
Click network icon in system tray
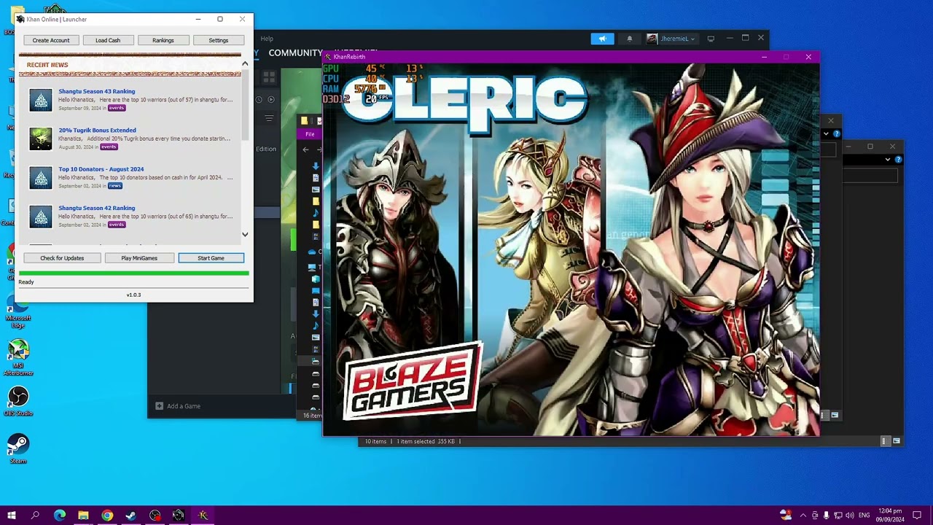pos(838,516)
